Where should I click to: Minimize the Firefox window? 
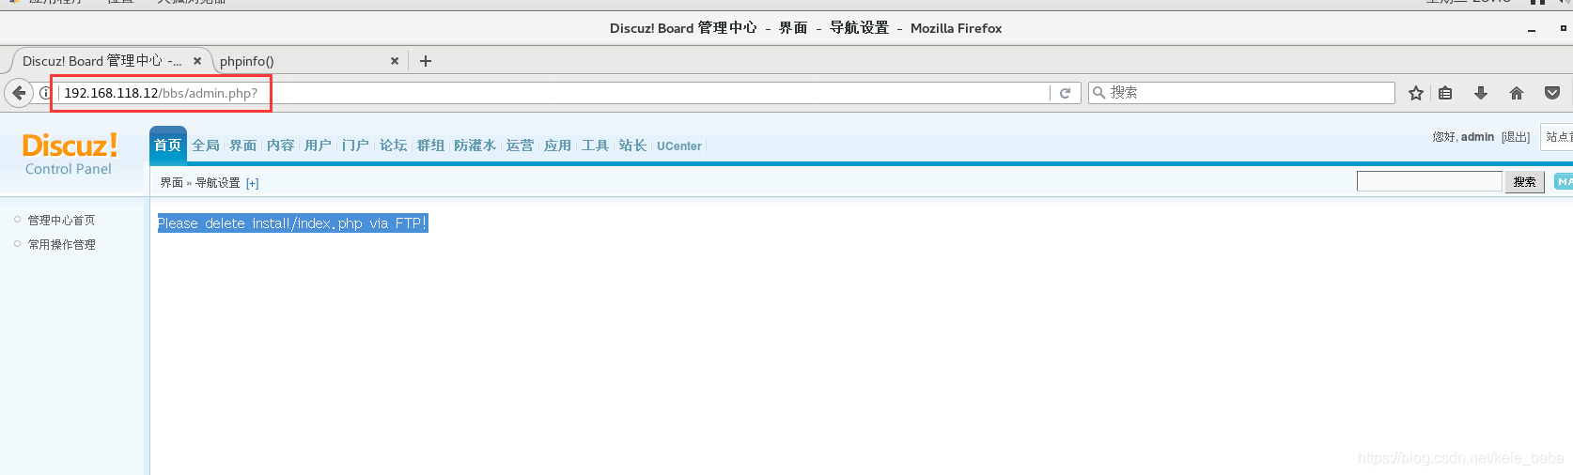click(x=1532, y=29)
